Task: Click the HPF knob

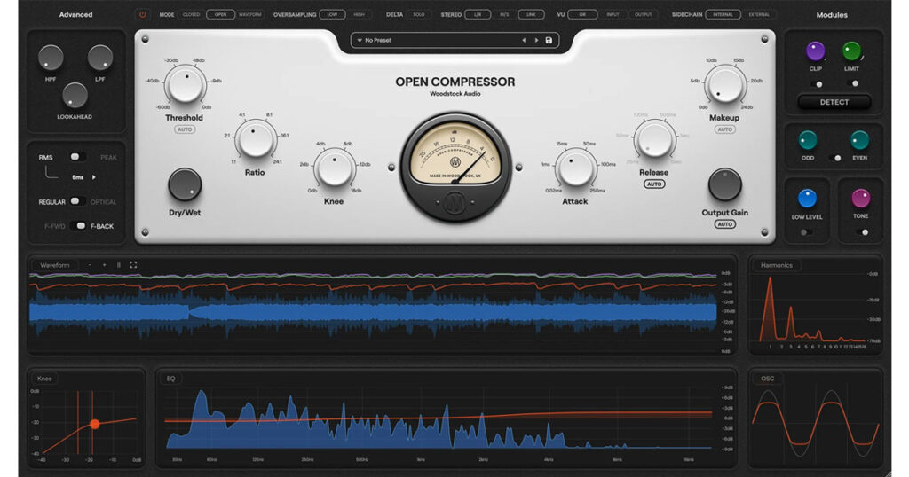Action: (51, 58)
